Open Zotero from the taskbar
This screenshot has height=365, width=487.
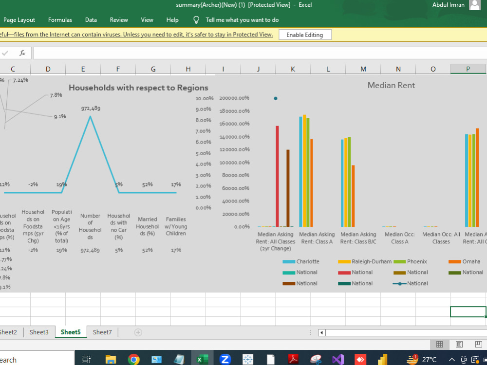[x=225, y=359]
